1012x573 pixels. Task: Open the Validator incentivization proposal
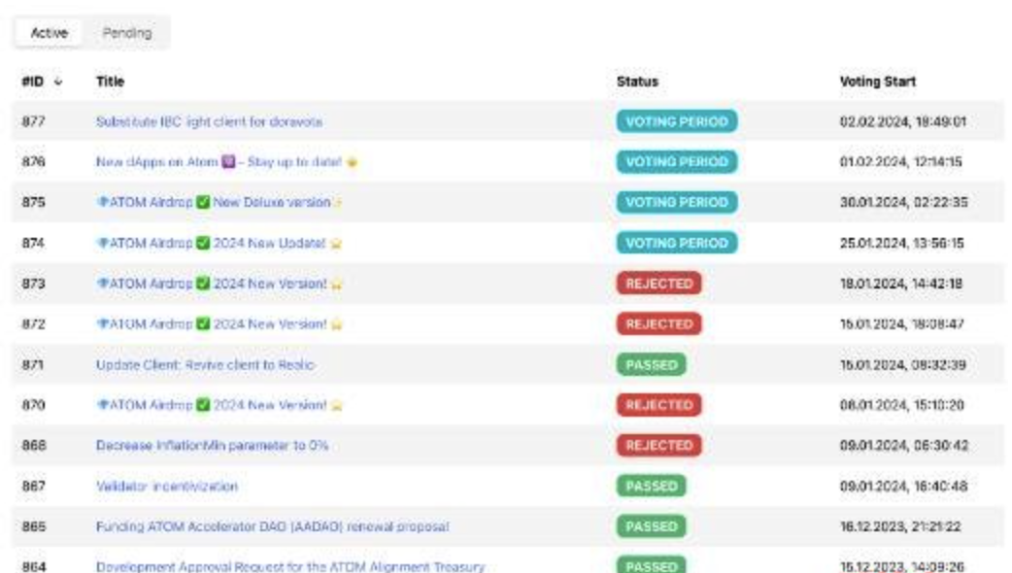point(166,487)
